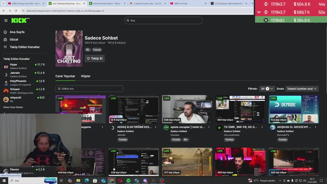Open options menu for aptala cevaplar stream
This screenshot has height=184, width=327.
pos(209,127)
